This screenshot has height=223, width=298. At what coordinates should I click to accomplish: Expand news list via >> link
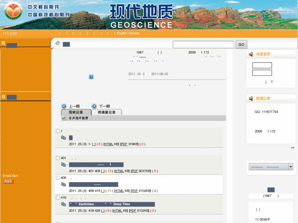293,148
